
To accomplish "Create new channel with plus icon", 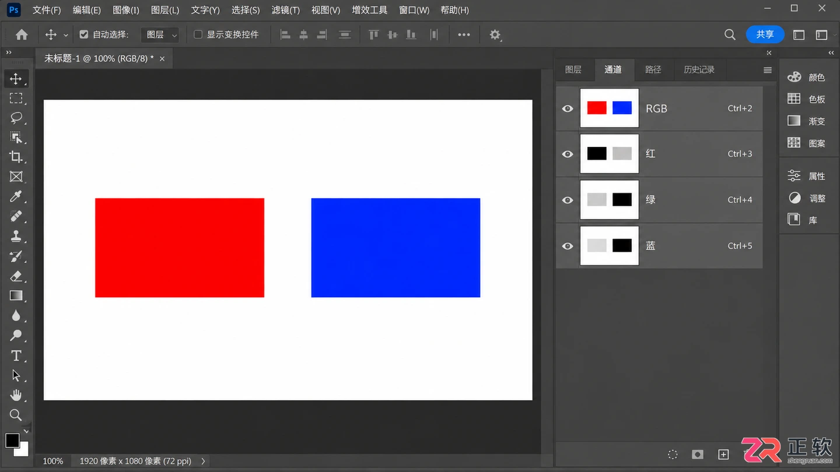I will click(723, 455).
